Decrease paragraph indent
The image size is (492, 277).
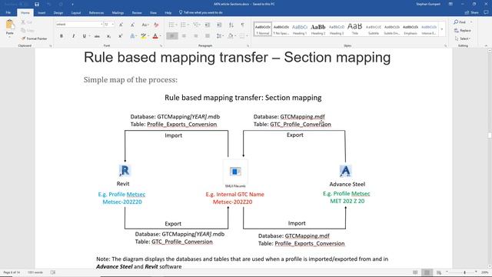click(208, 25)
